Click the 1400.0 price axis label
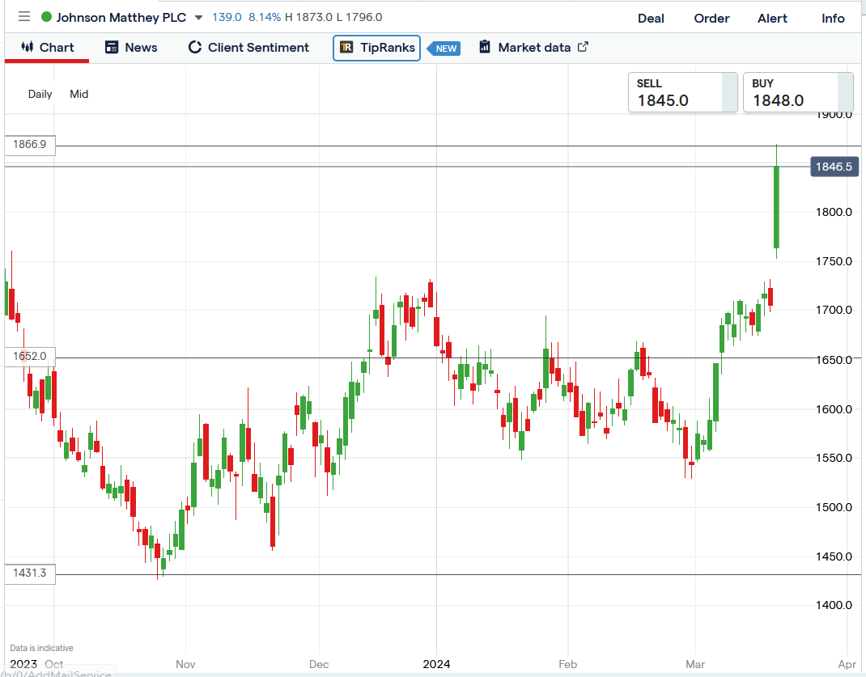The height and width of the screenshot is (677, 866). [834, 605]
